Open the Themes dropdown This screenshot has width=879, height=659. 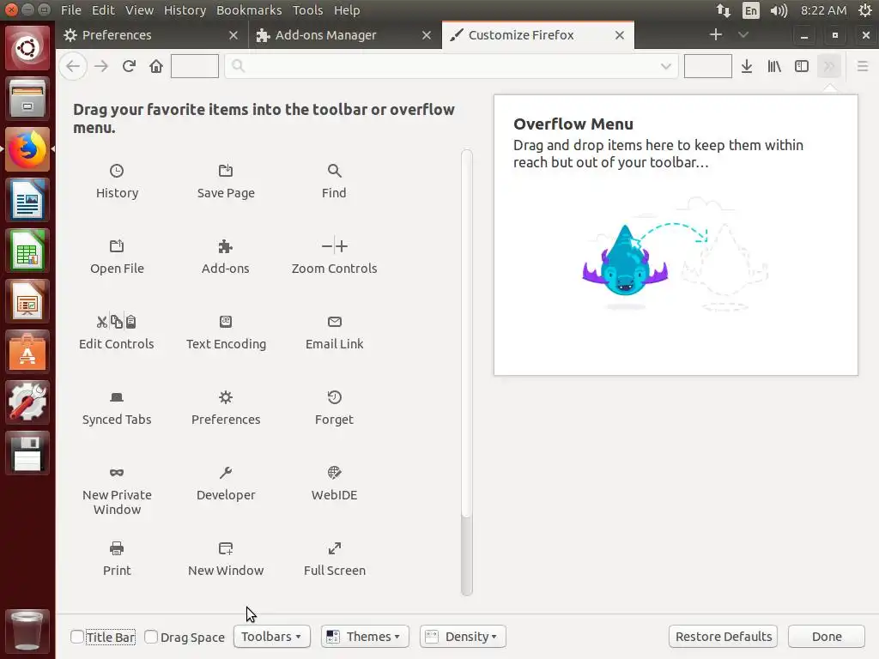click(x=365, y=637)
